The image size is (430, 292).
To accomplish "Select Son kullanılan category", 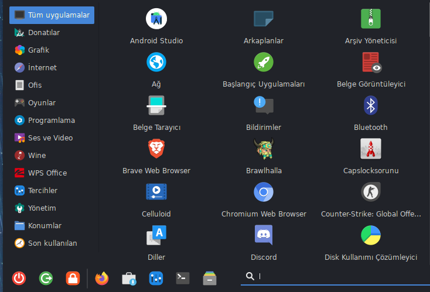I will pyautogui.click(x=52, y=243).
